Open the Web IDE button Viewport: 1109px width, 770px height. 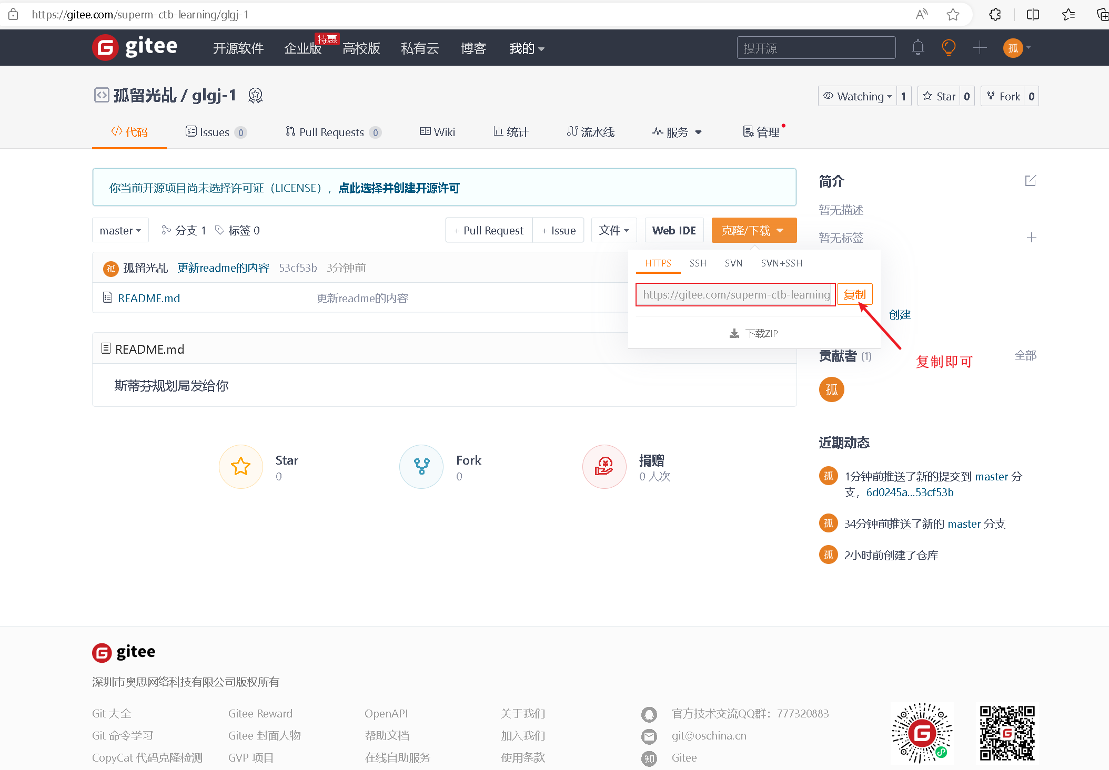click(x=674, y=230)
